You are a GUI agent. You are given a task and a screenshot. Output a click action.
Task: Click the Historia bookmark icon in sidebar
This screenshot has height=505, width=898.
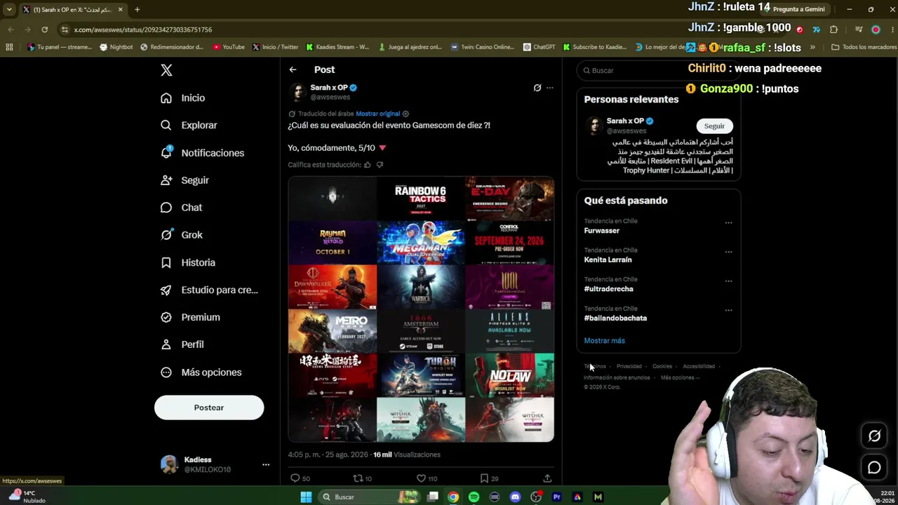coord(166,262)
